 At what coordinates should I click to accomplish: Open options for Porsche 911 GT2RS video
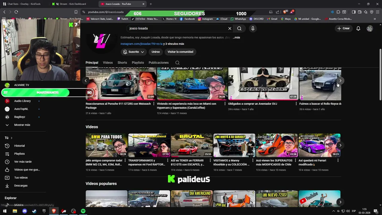tap(154, 104)
